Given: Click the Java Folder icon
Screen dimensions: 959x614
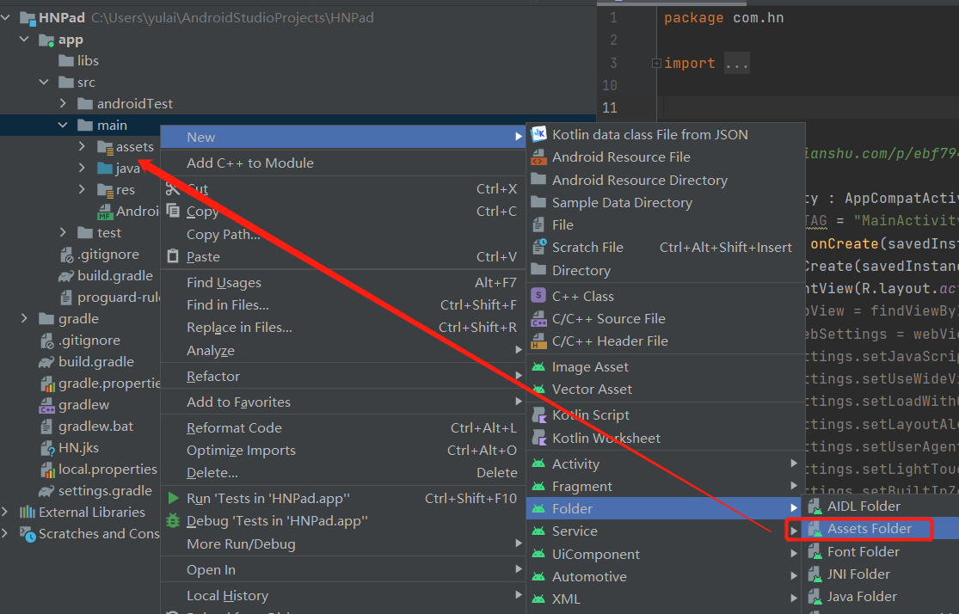Looking at the screenshot, I should coord(815,596).
